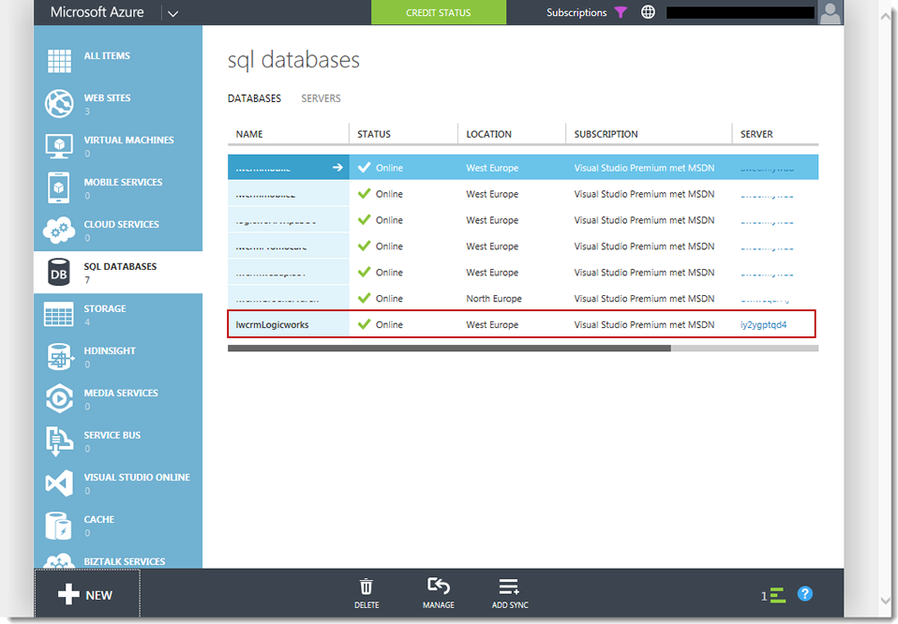Open the Web Sites globe icon
This screenshot has height=624, width=898.
coord(59,104)
